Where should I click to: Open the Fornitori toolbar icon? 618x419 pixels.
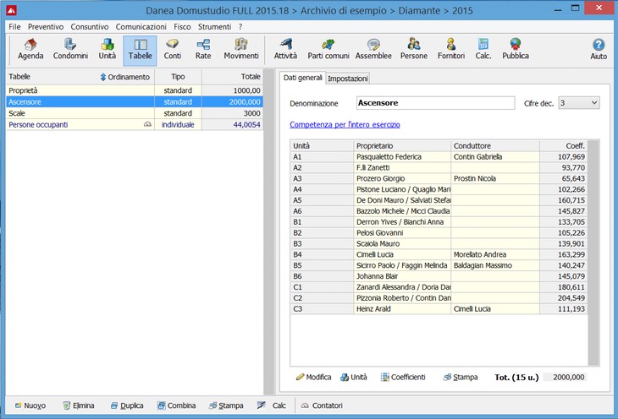coord(451,50)
